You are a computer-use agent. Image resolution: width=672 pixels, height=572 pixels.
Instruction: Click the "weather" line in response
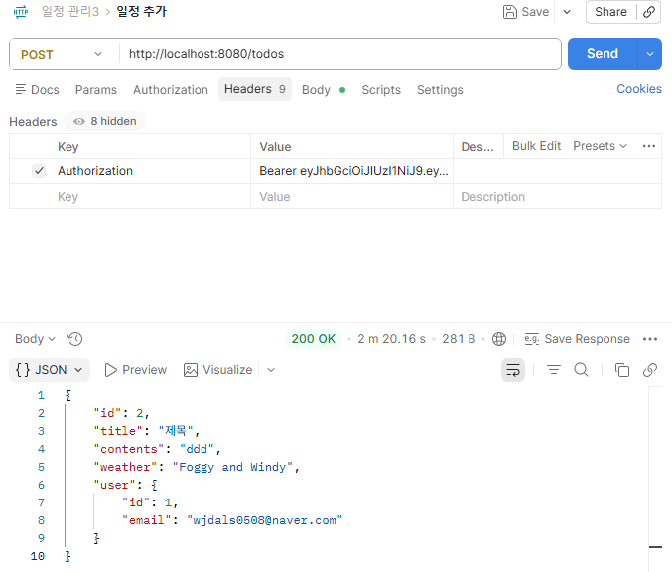197,467
